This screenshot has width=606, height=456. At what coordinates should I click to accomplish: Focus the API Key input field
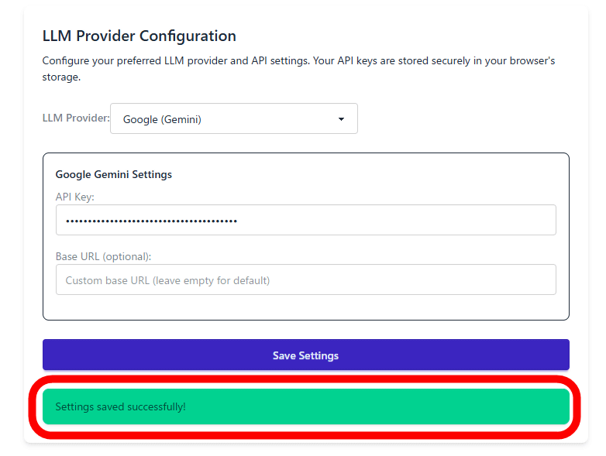[305, 220]
